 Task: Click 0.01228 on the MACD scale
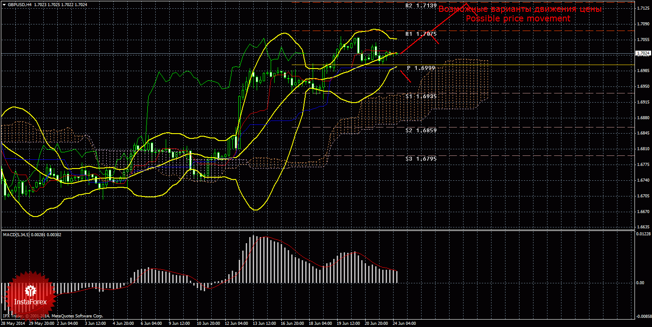[x=643, y=234]
